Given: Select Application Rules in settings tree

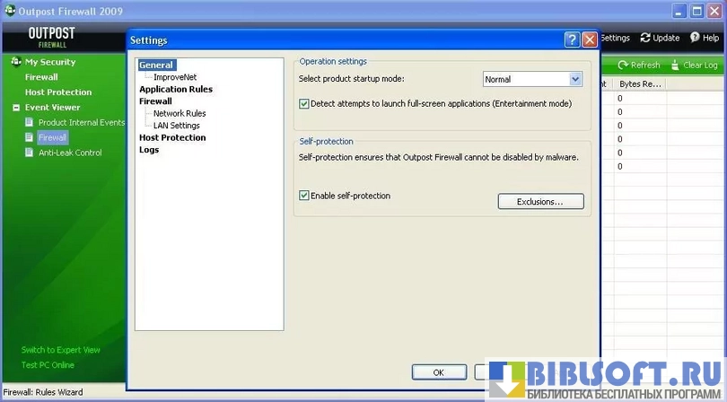Looking at the screenshot, I should pyautogui.click(x=176, y=90).
